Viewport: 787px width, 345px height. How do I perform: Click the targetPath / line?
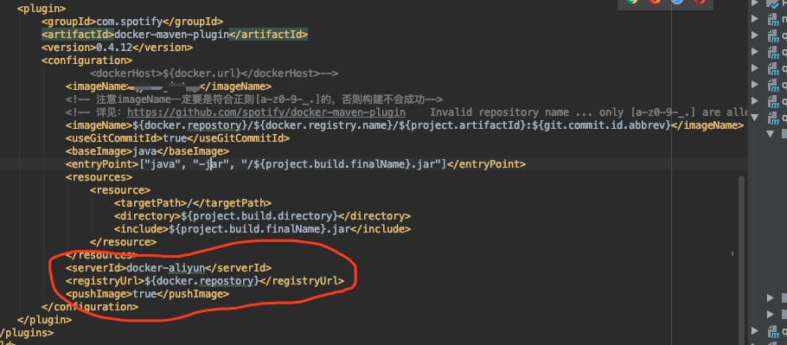point(193,203)
